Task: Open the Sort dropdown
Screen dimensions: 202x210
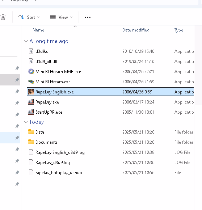Action: [x=29, y=17]
